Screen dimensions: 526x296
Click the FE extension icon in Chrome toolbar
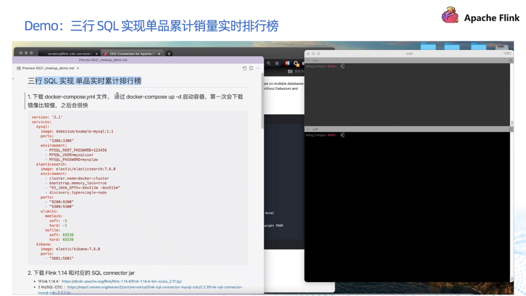click(287, 63)
